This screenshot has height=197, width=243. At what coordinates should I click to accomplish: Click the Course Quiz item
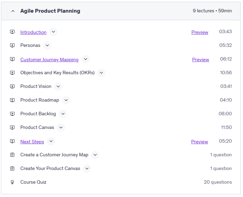[x=33, y=182]
